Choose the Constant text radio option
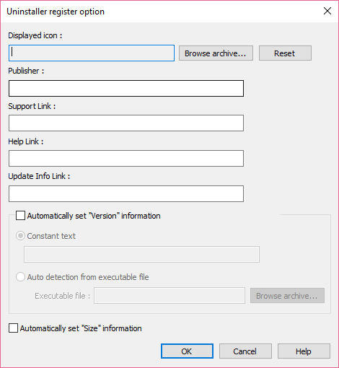This screenshot has height=368, width=339. [x=20, y=236]
